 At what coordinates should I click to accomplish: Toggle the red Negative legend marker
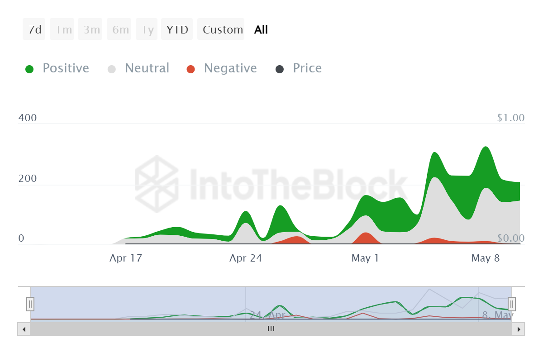(x=191, y=69)
